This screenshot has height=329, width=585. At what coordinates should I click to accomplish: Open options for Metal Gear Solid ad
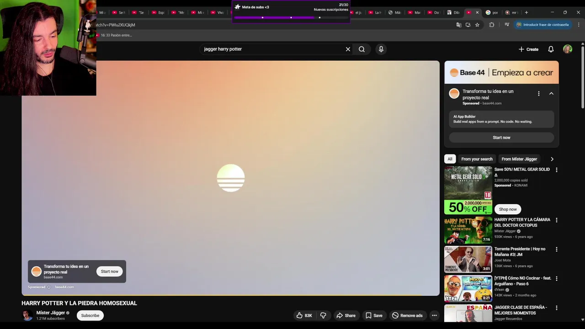tap(556, 170)
